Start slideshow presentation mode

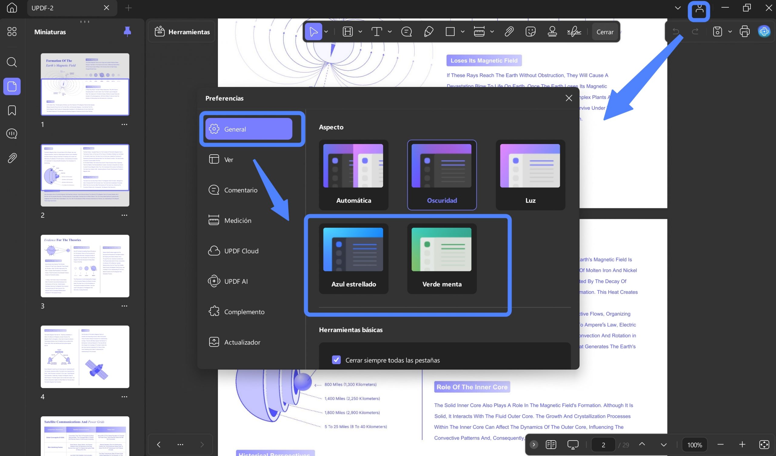[573, 444]
